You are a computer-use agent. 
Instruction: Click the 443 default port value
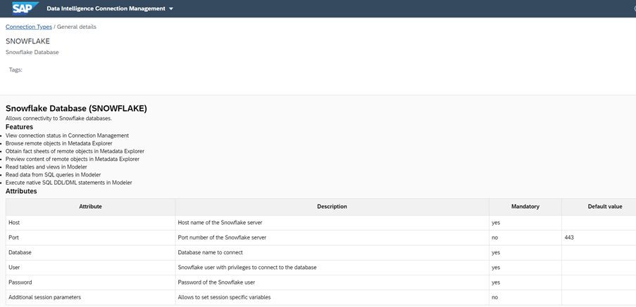coord(569,237)
